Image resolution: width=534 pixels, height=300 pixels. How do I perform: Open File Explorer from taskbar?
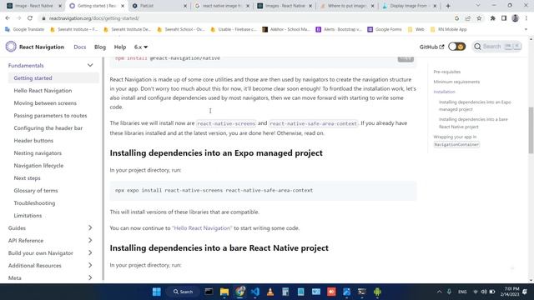pos(224,292)
